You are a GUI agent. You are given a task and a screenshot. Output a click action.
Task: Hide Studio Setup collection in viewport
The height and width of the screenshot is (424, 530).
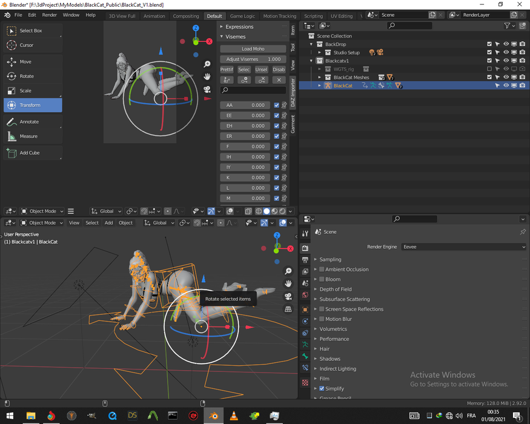[506, 53]
